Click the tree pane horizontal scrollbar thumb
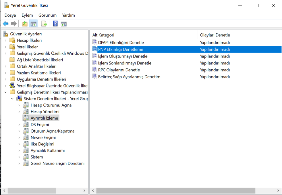This screenshot has height=195, width=282. pyautogui.click(x=32, y=190)
